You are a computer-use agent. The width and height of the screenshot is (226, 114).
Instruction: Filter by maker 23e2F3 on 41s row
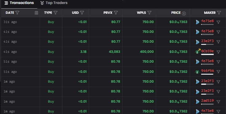pos(218,42)
